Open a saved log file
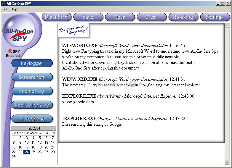The width and height of the screenshot is (232, 168). [x=120, y=17]
